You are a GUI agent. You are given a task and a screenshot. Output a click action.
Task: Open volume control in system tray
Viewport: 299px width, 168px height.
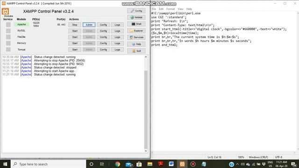click(x=242, y=164)
